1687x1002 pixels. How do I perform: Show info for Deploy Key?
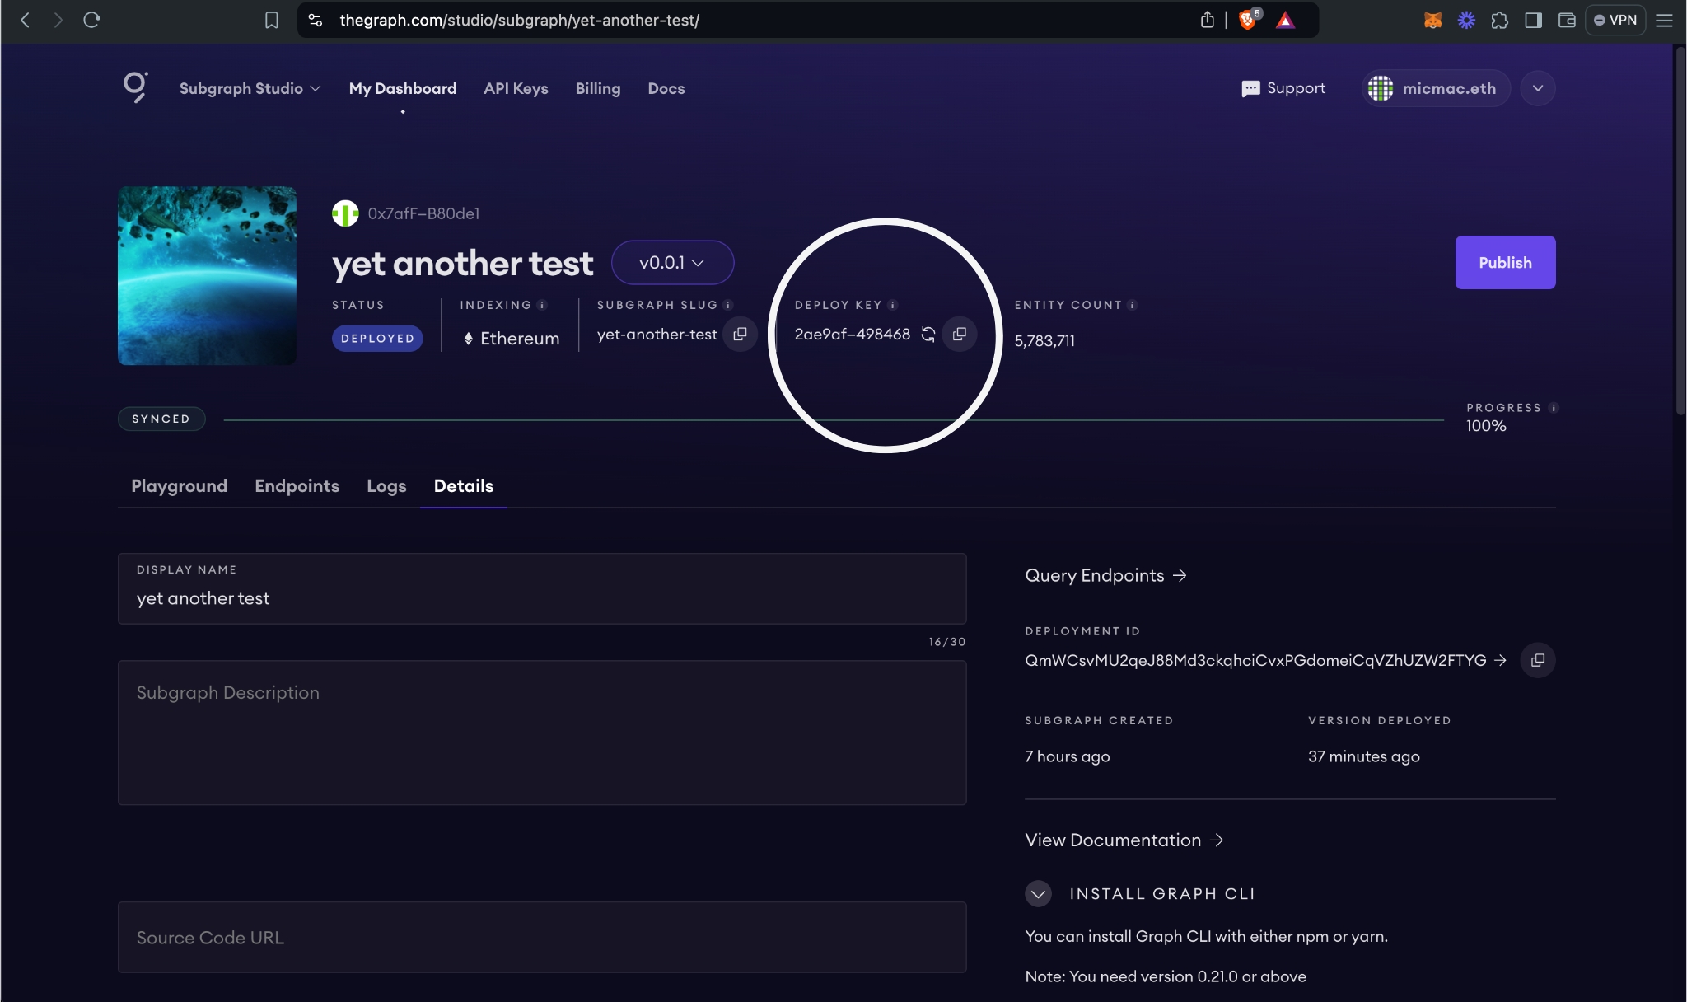pyautogui.click(x=893, y=305)
